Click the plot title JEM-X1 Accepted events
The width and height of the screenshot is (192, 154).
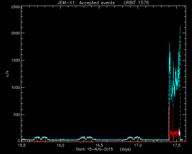(86, 3)
